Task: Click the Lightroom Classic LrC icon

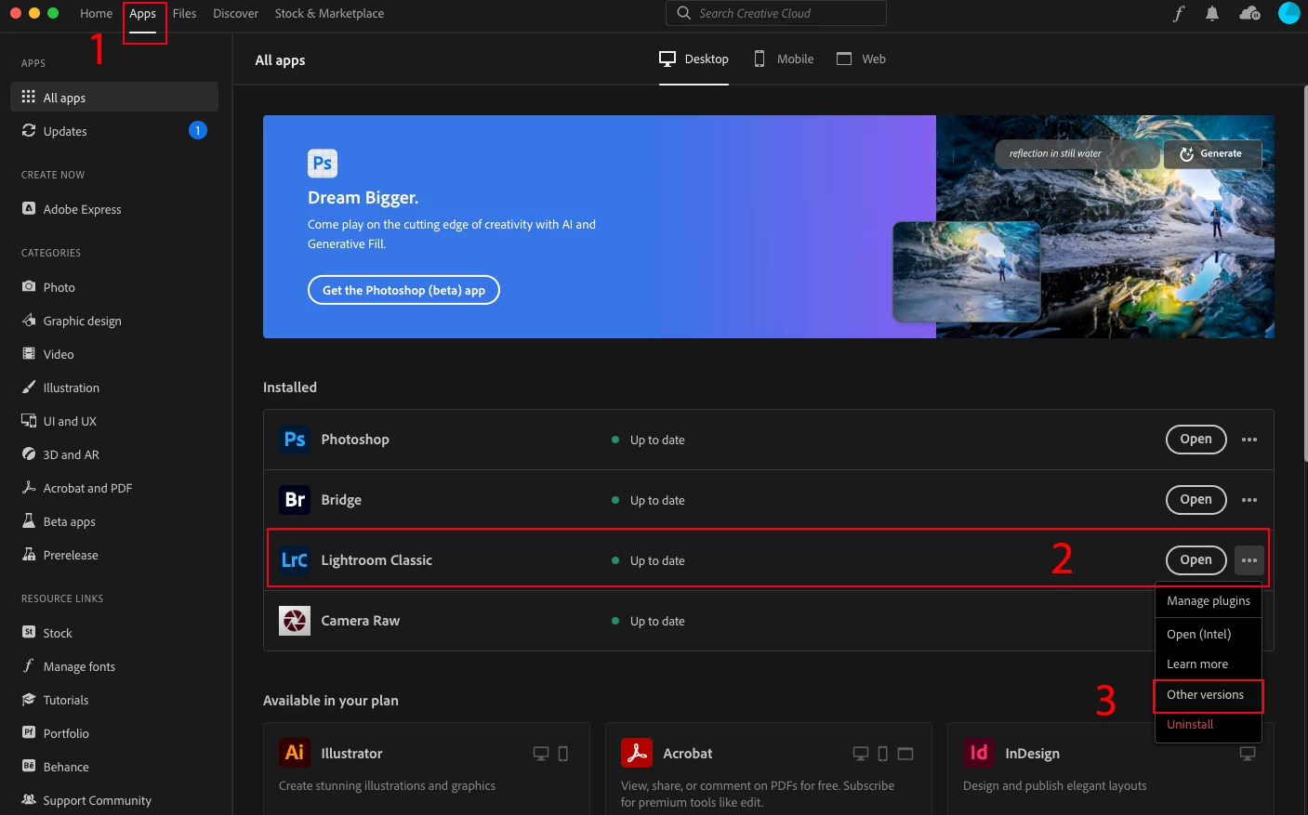Action: coord(295,560)
